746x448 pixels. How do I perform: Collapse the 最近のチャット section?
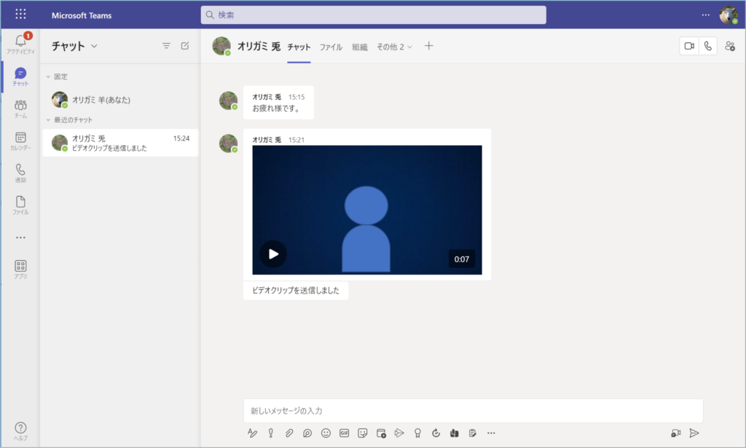point(48,119)
